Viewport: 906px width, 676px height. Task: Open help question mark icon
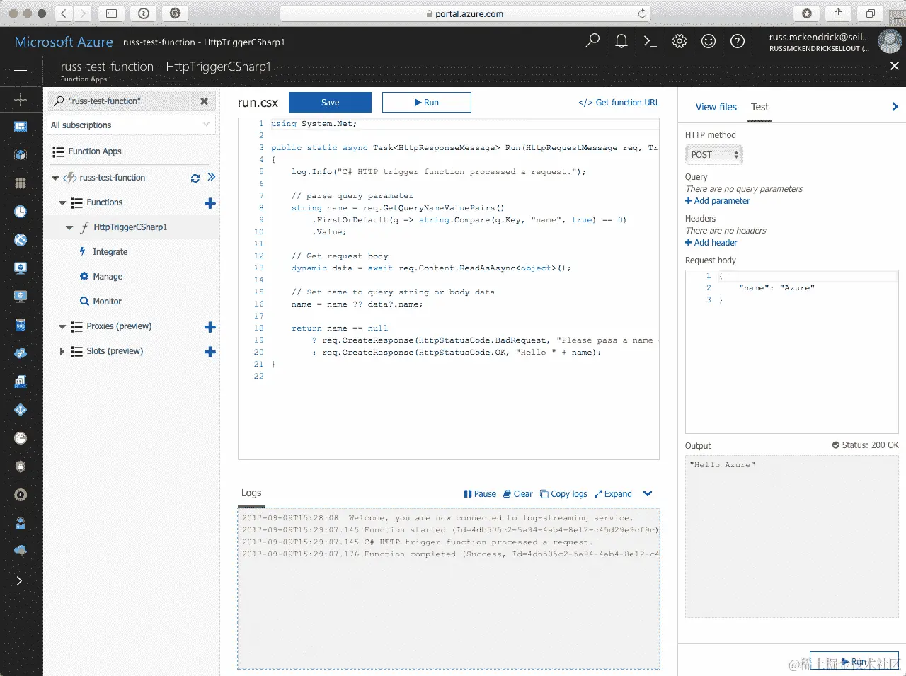(738, 42)
